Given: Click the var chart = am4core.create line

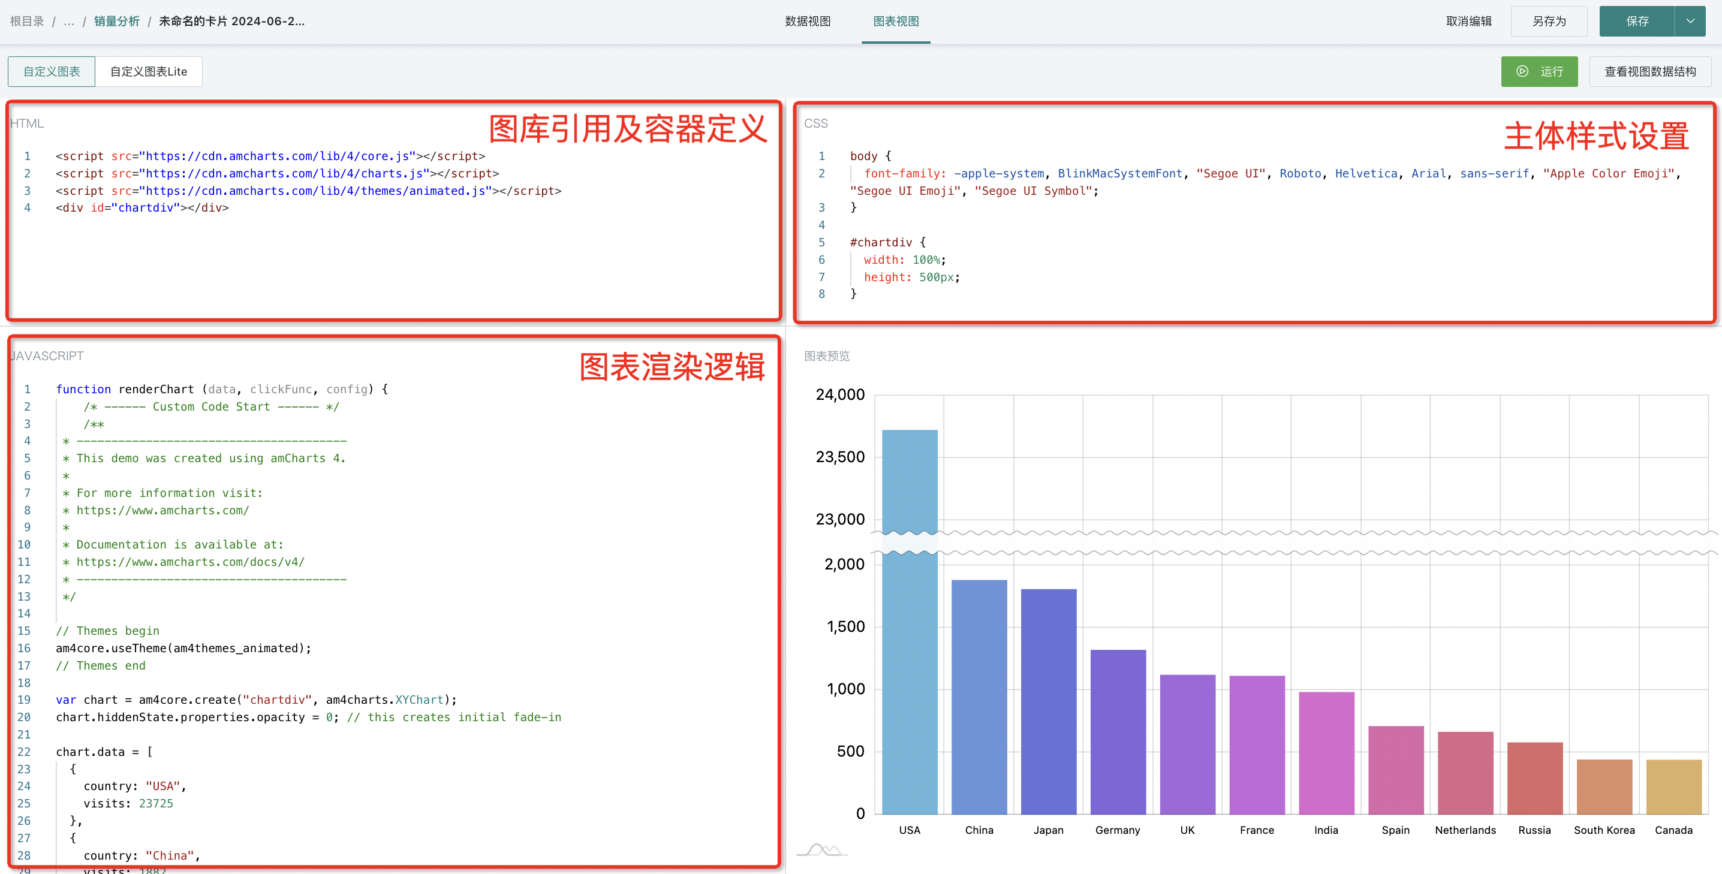Looking at the screenshot, I should (x=256, y=700).
